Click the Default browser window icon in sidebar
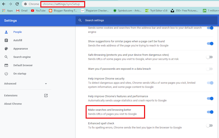219x138 pixels. pyautogui.click(x=6, y=65)
